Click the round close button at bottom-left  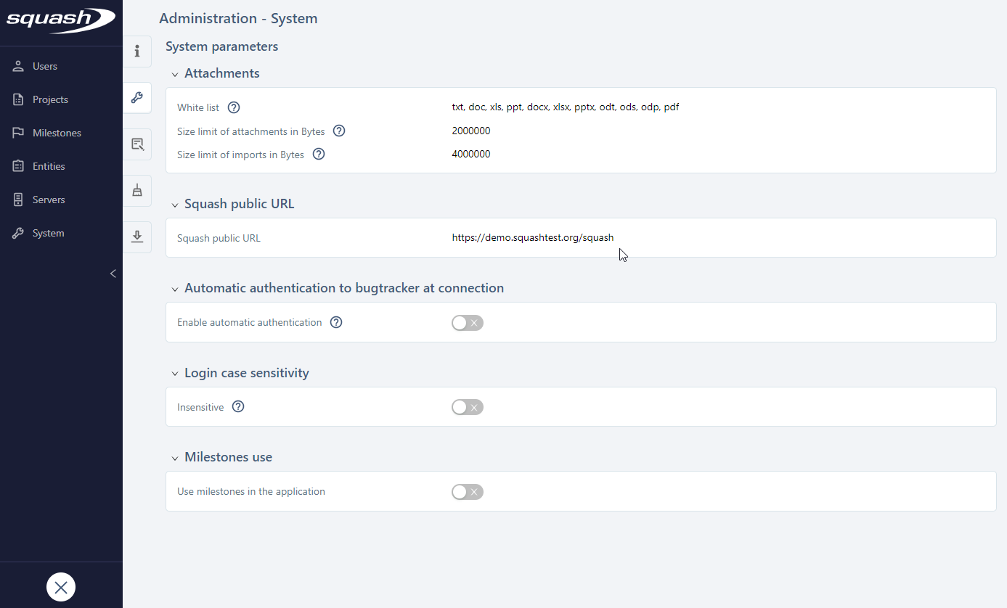61,587
